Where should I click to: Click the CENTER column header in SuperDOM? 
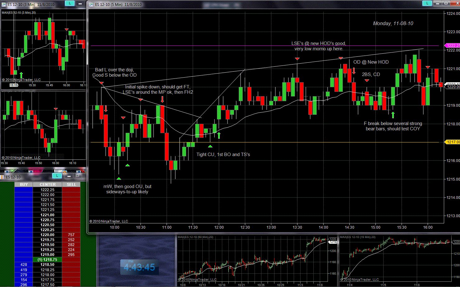point(48,184)
